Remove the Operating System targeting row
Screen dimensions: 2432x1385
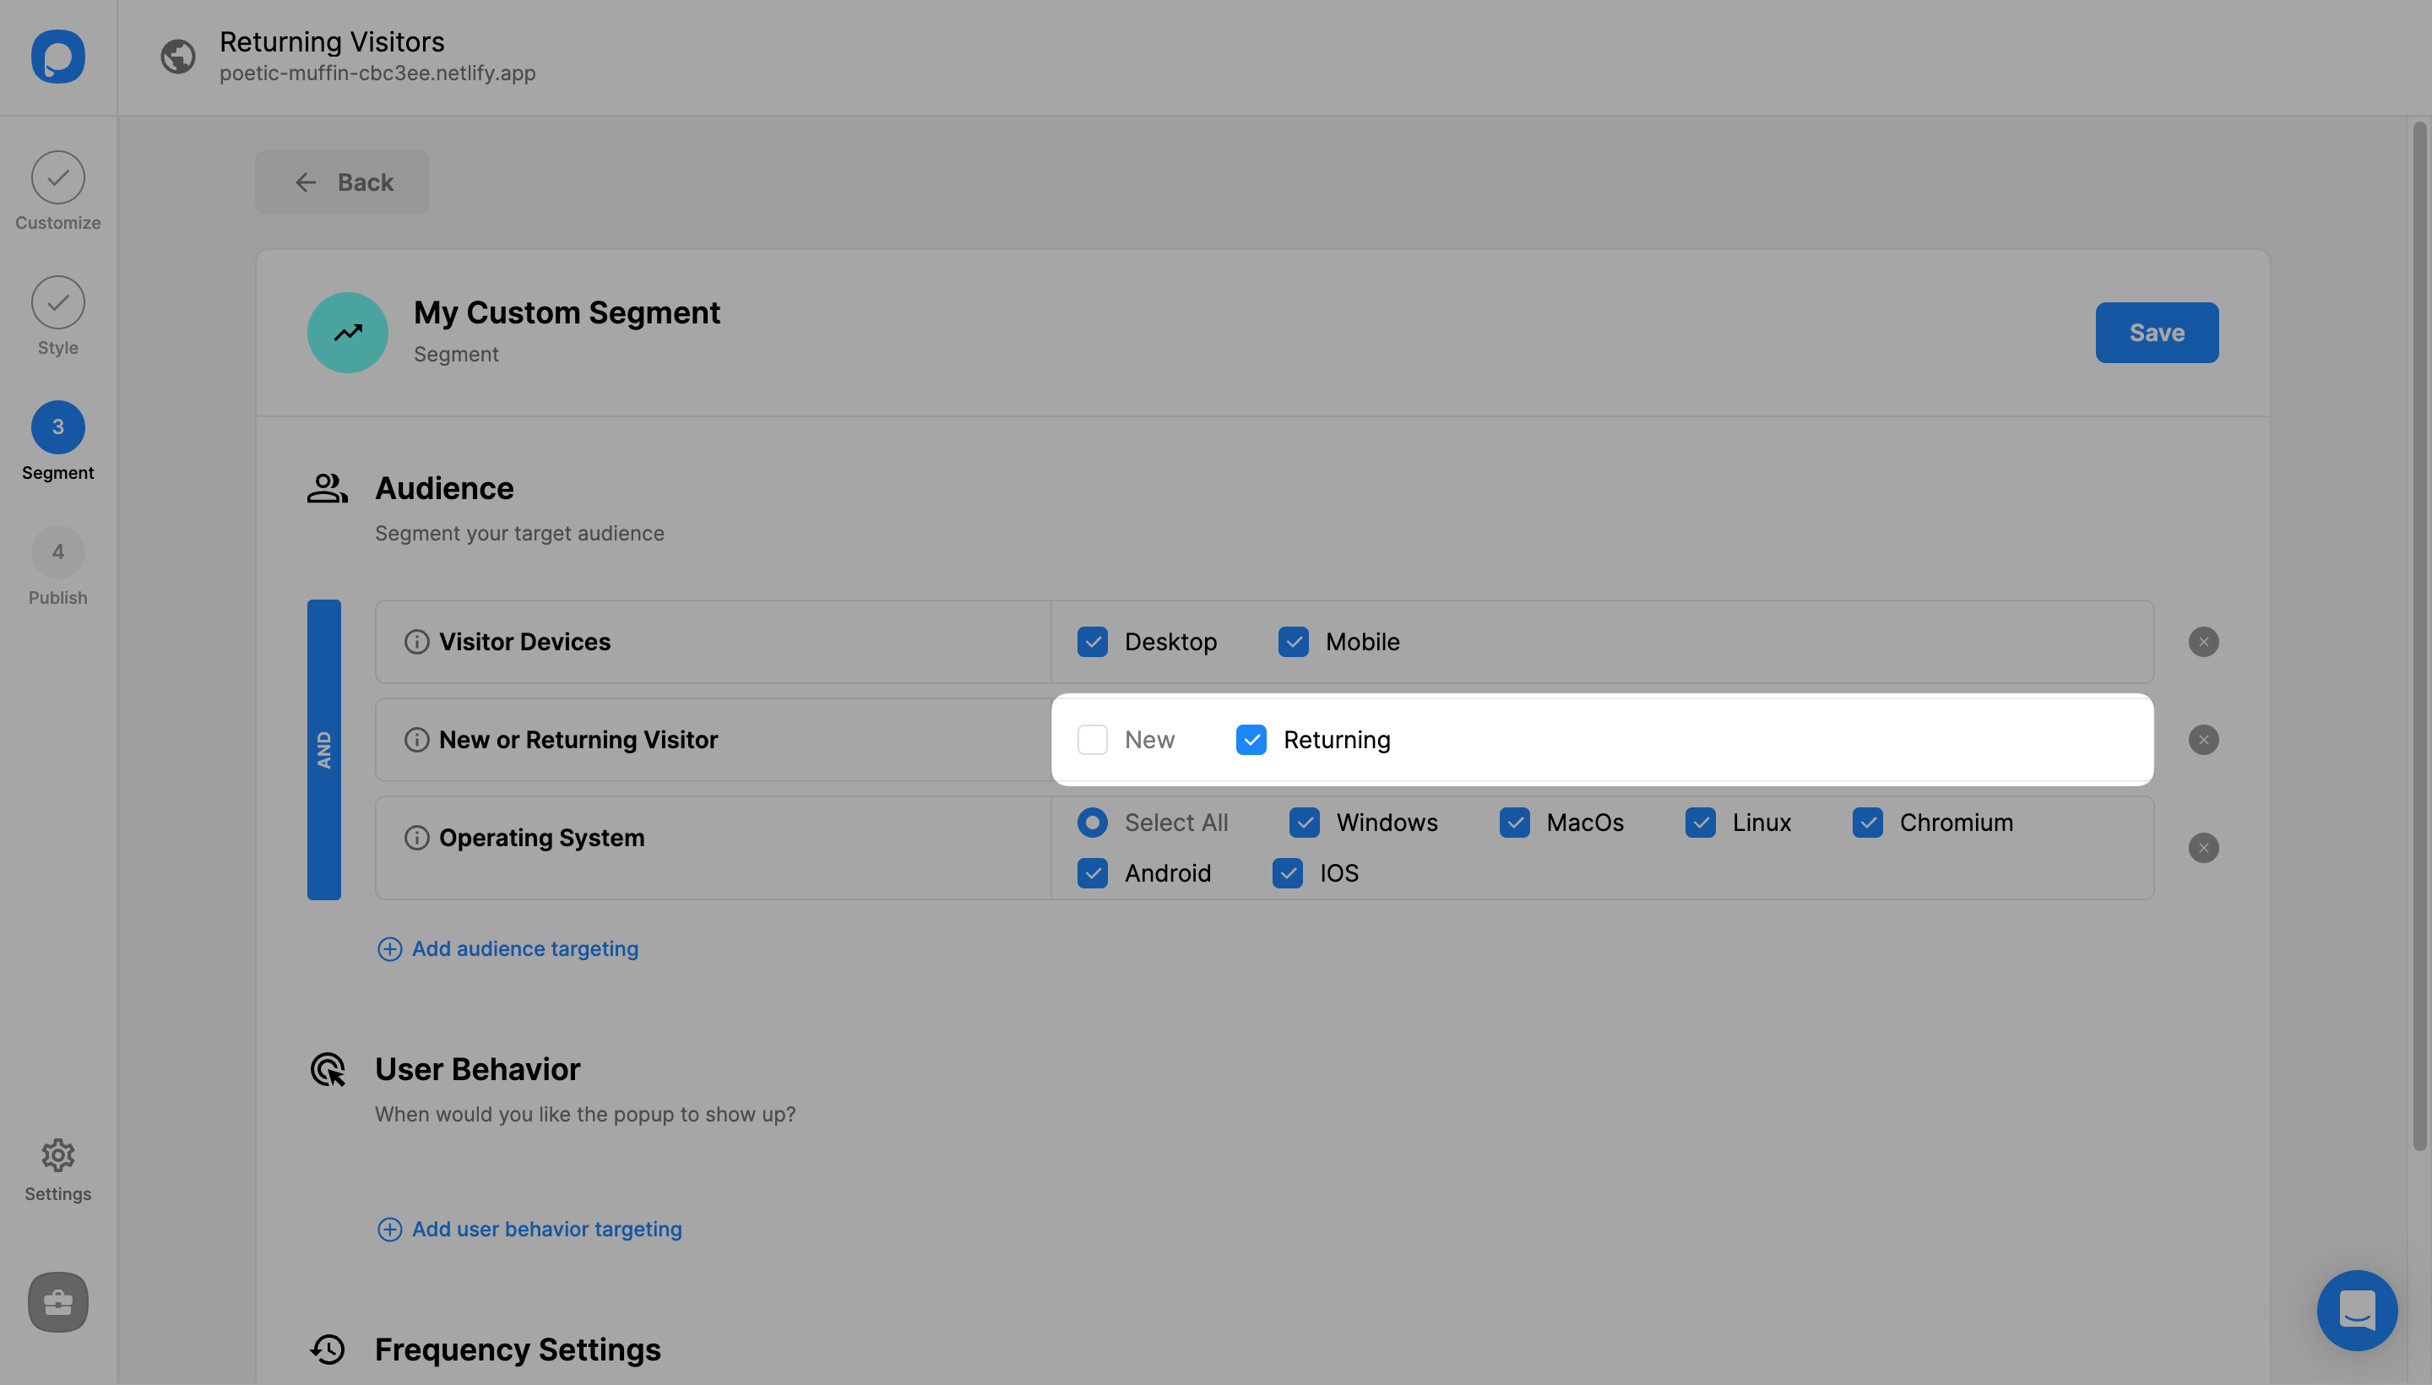(2203, 848)
